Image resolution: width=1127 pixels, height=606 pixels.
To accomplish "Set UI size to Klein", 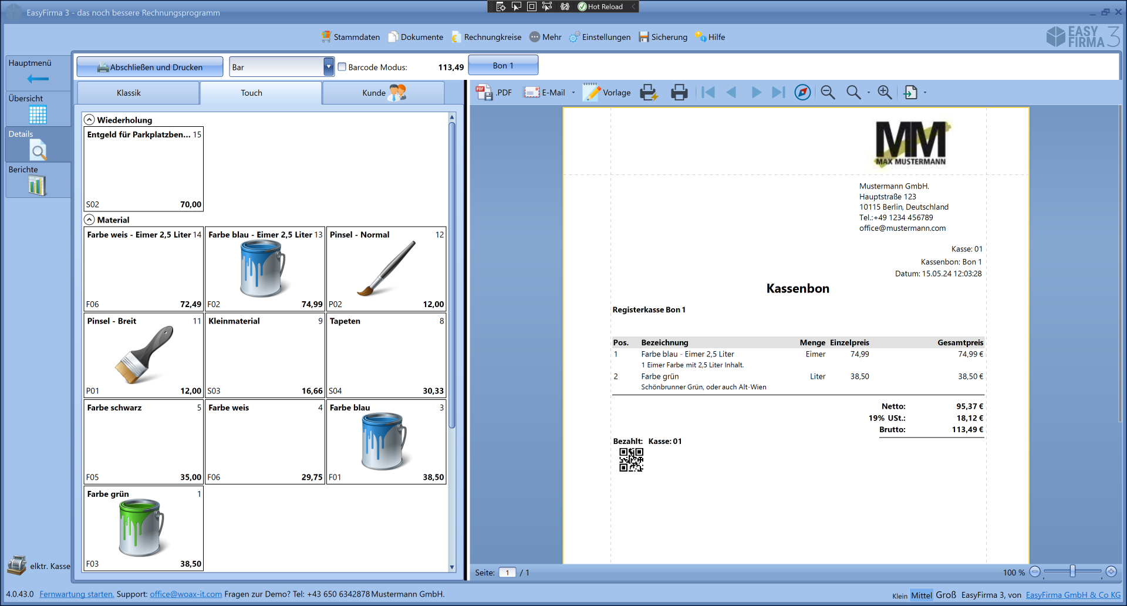I will [x=900, y=595].
